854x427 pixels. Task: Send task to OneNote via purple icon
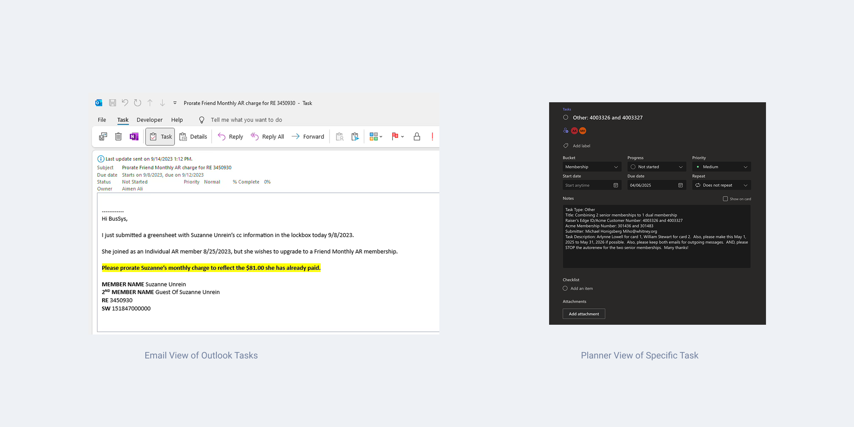pyautogui.click(x=134, y=136)
